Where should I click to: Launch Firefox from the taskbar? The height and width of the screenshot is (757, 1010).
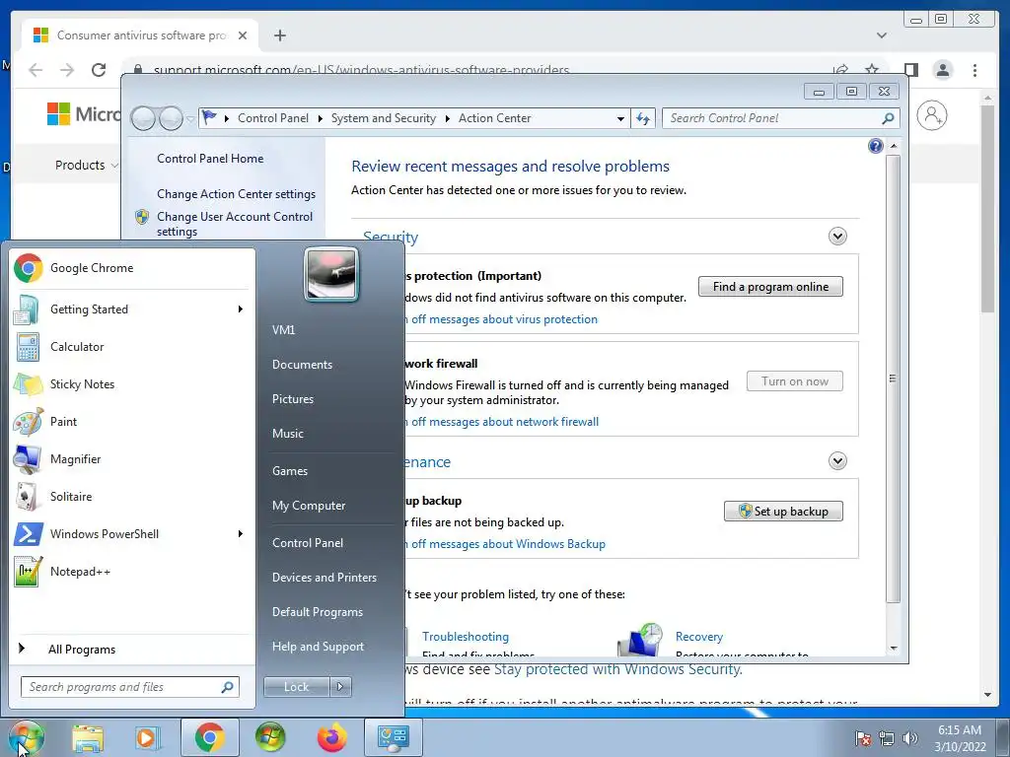pyautogui.click(x=331, y=737)
